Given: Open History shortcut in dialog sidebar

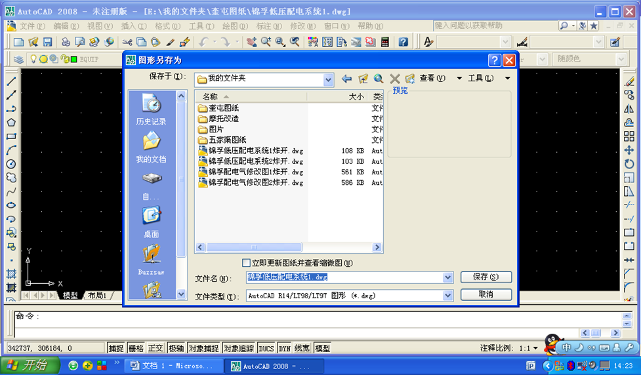Looking at the screenshot, I should [152, 109].
